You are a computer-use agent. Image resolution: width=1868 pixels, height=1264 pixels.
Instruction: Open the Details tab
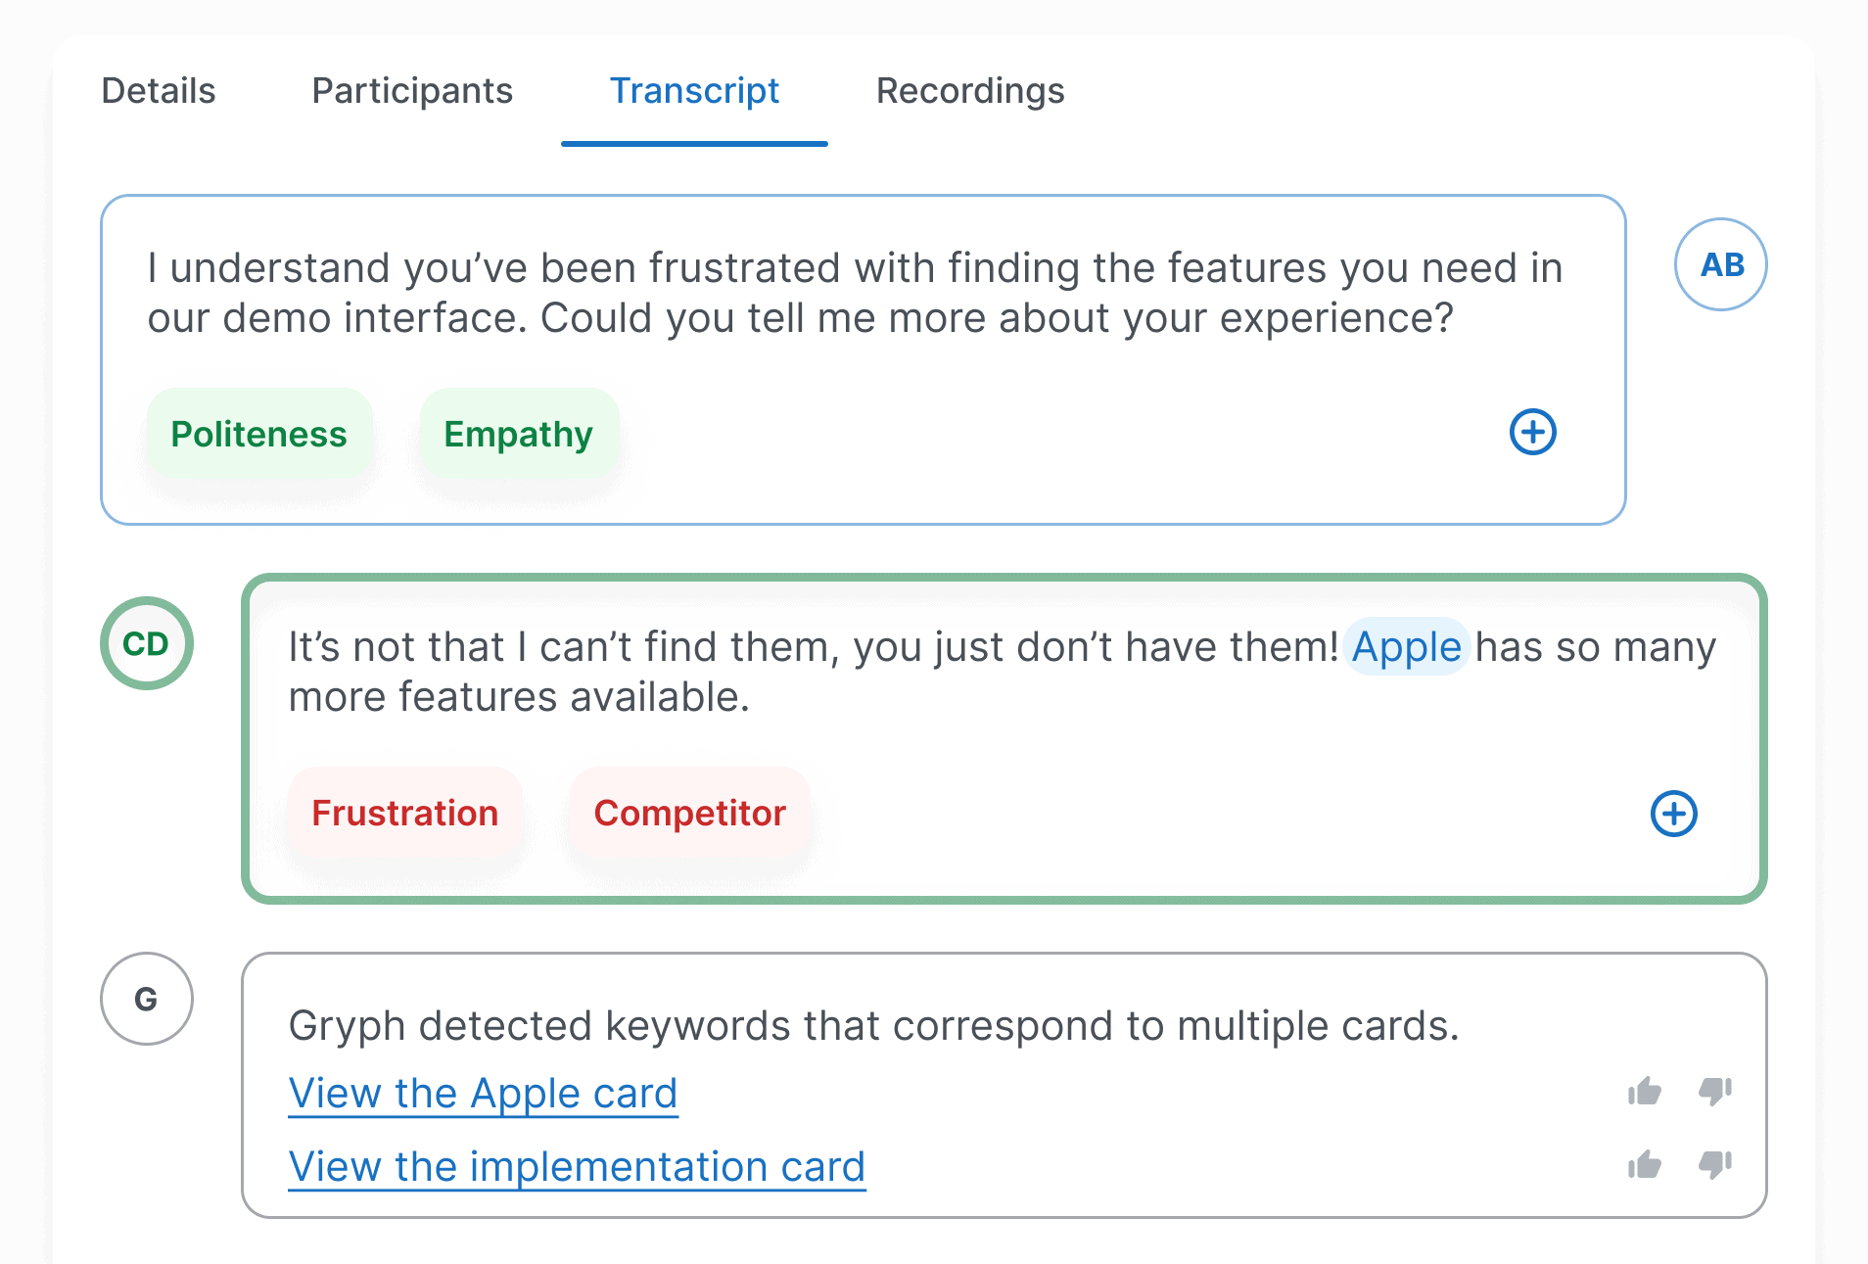pos(159,91)
